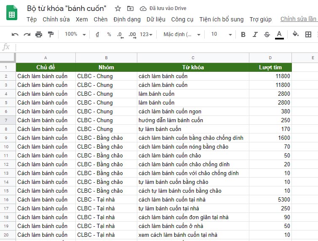Select row 16 header
This screenshot has width=318, height=241.
pyautogui.click(x=8, y=199)
